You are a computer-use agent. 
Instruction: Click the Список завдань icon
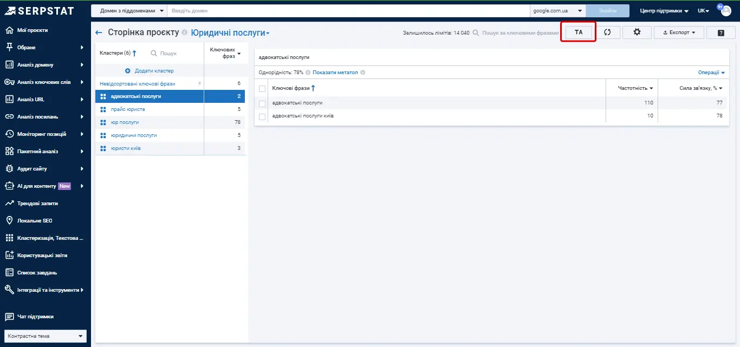pos(9,273)
